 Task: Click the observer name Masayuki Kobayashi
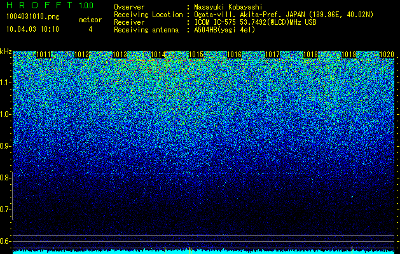(x=228, y=7)
